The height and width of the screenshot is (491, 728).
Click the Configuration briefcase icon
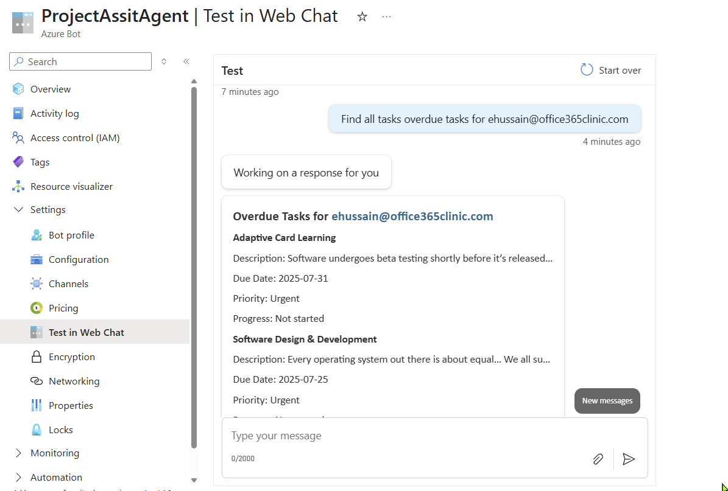pos(36,259)
